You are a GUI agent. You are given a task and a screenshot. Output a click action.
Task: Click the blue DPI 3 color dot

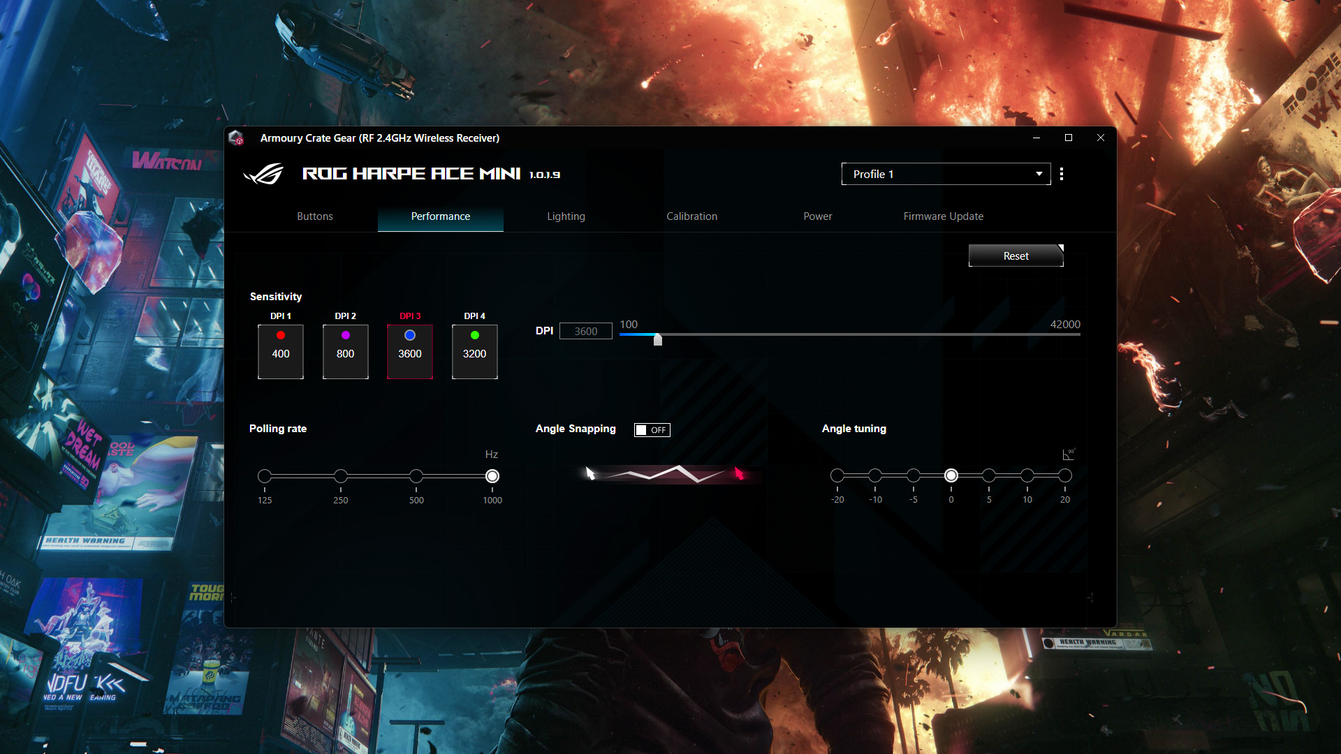[x=410, y=335]
